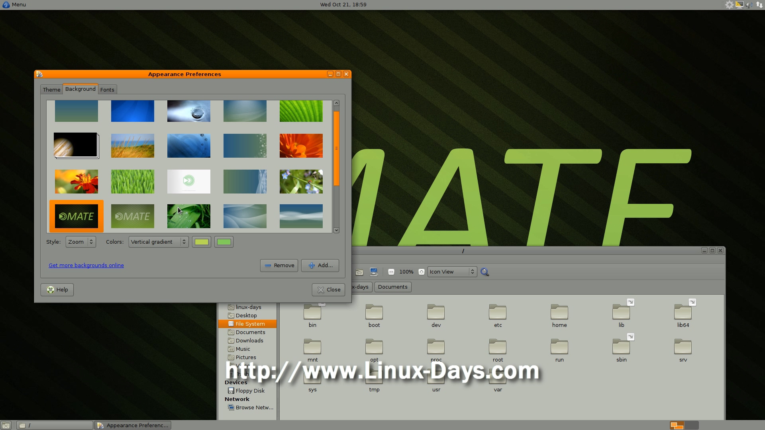765x430 pixels.
Task: Select the solid blue wallpaper
Action: point(133,111)
